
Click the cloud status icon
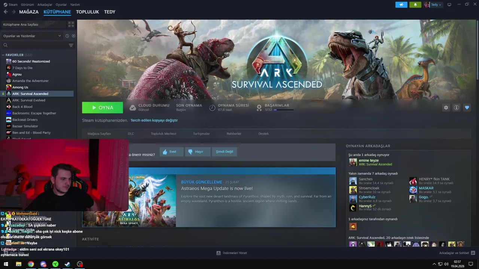pos(132,108)
